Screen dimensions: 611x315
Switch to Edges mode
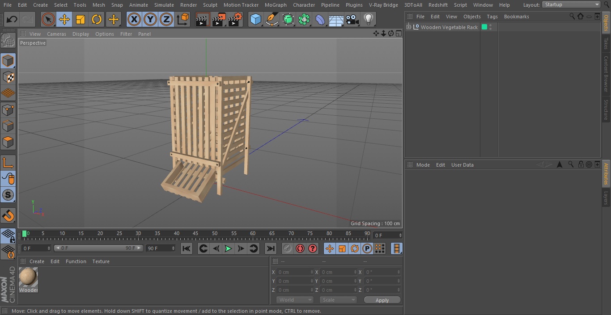pyautogui.click(x=8, y=126)
